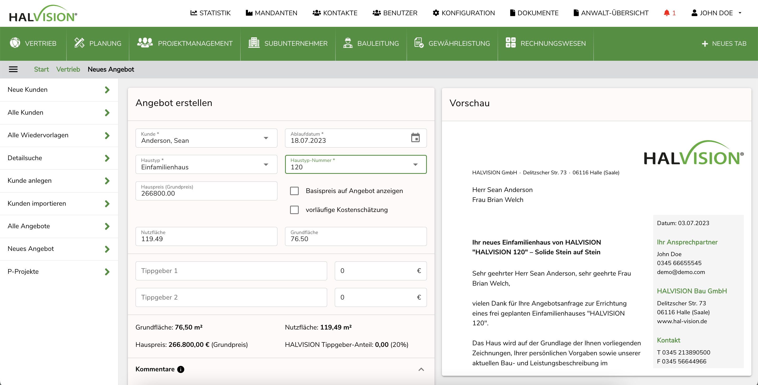Viewport: 758px width, 385px height.
Task: Click the Vertrieb globe icon
Action: click(15, 43)
